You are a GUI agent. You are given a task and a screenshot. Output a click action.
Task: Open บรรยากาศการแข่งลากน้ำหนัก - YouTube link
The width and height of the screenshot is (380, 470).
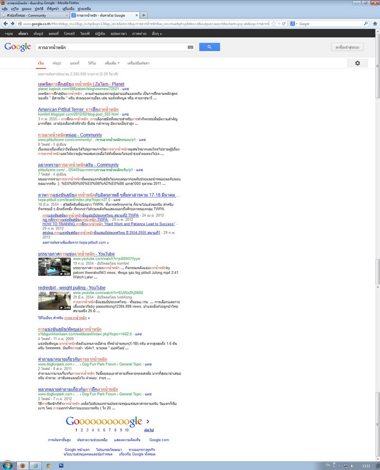point(76,254)
